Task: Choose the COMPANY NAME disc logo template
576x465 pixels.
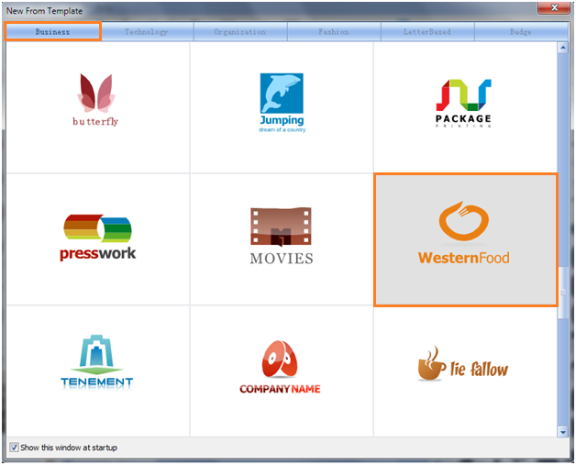Action: [x=282, y=371]
